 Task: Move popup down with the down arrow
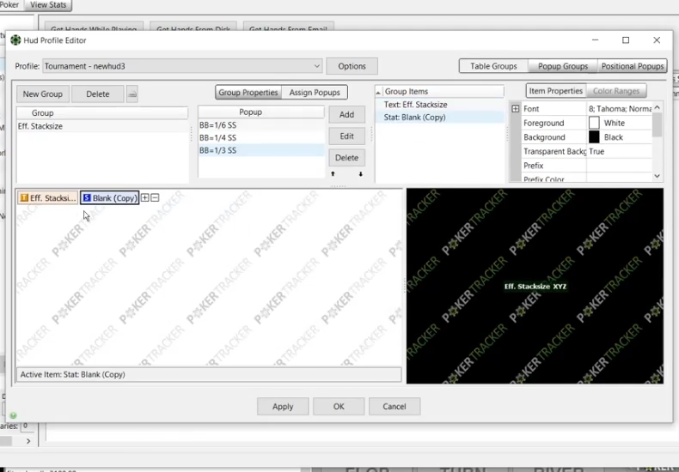[360, 173]
